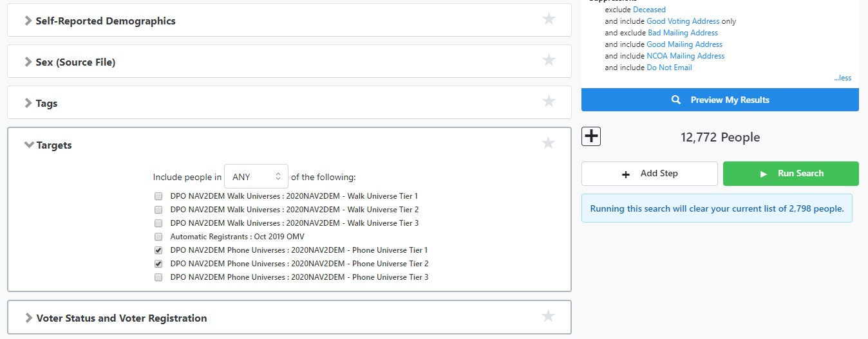Screen dimensions: 868x339
Task: Expand the Tags section
Action: click(x=28, y=103)
